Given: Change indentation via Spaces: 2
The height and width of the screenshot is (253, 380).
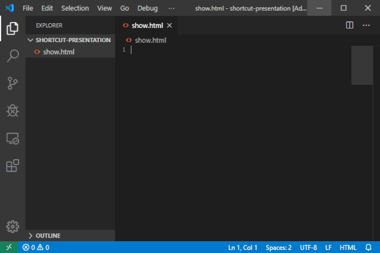Looking at the screenshot, I should (278, 248).
